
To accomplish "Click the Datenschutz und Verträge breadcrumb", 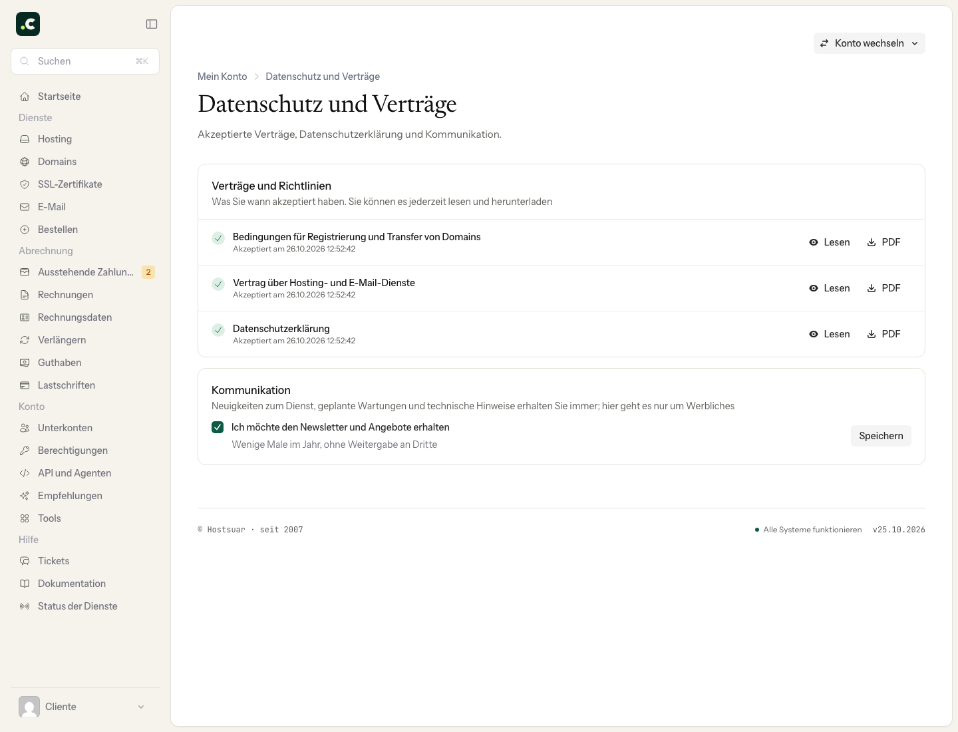I will coord(323,77).
